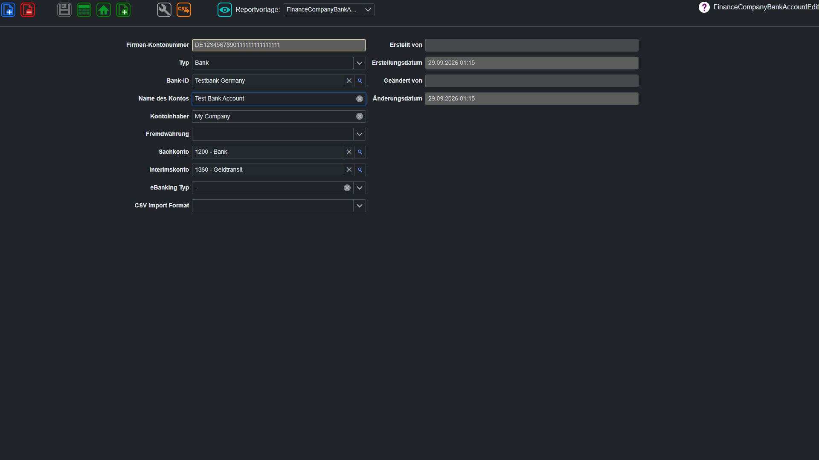Open the CSV Import Format dropdown
Viewport: 819px width, 460px height.
click(360, 206)
